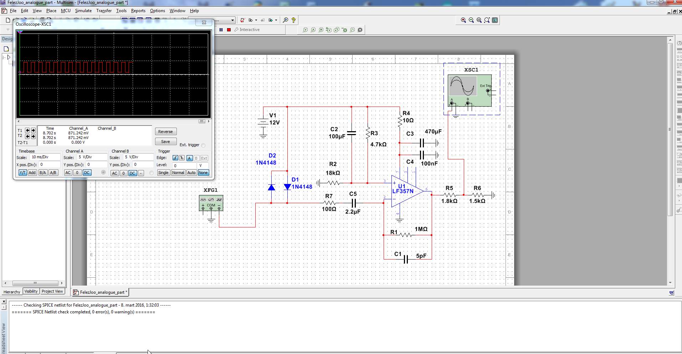Expand the design tree node
This screenshot has height=354, width=682.
9,57
